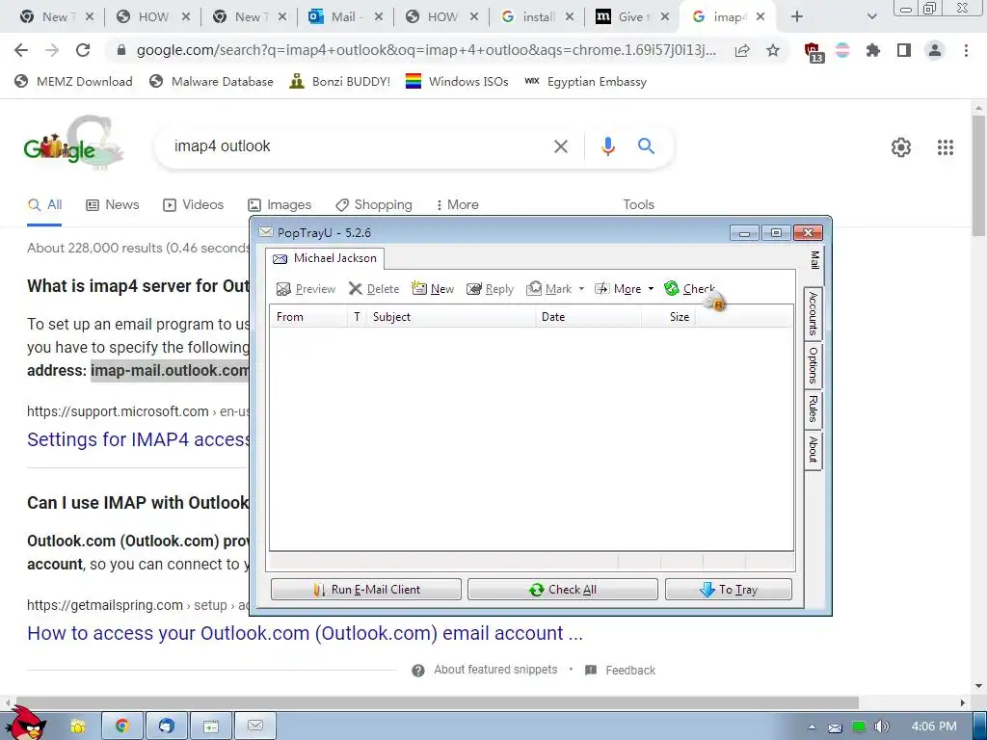987x740 pixels.
Task: Select the Michael Jackson account tab
Action: click(x=325, y=258)
